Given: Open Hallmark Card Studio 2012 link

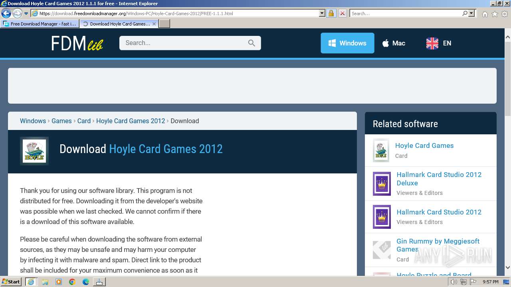Looking at the screenshot, I should [439, 212].
